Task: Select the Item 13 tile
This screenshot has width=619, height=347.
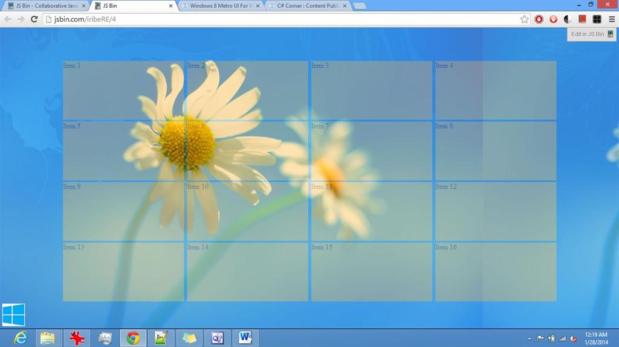Action: pos(123,272)
